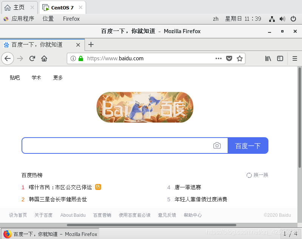Click the vertical page scrollbar

pos(300,117)
